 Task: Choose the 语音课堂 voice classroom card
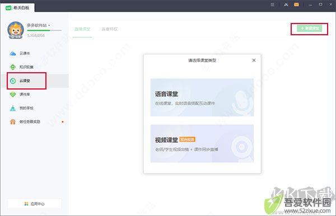[x=202, y=97]
